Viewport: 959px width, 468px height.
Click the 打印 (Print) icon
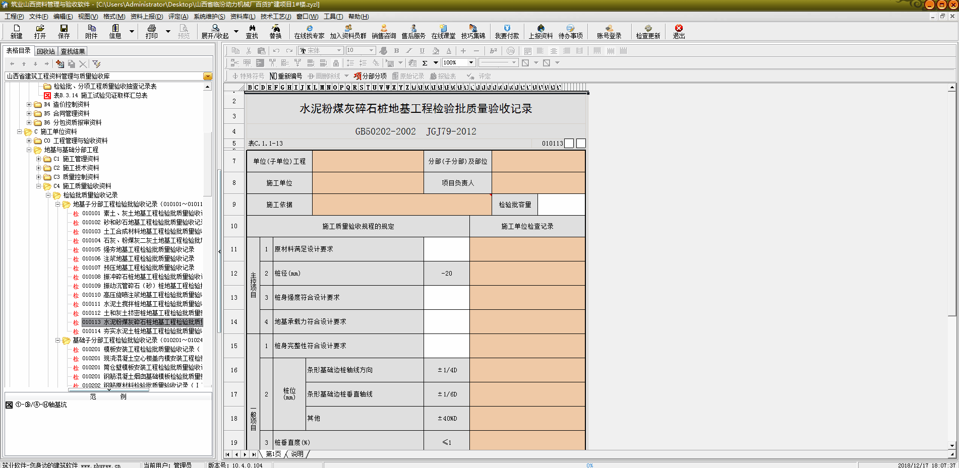click(151, 31)
